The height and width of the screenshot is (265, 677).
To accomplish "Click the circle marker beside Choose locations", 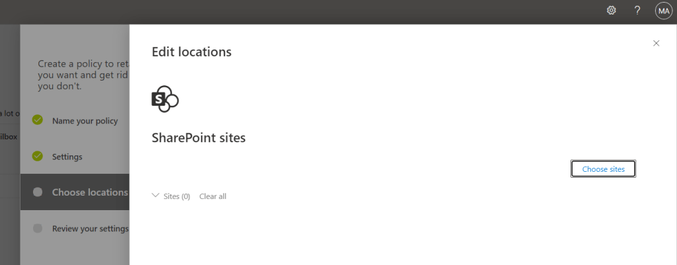I will (x=38, y=192).
